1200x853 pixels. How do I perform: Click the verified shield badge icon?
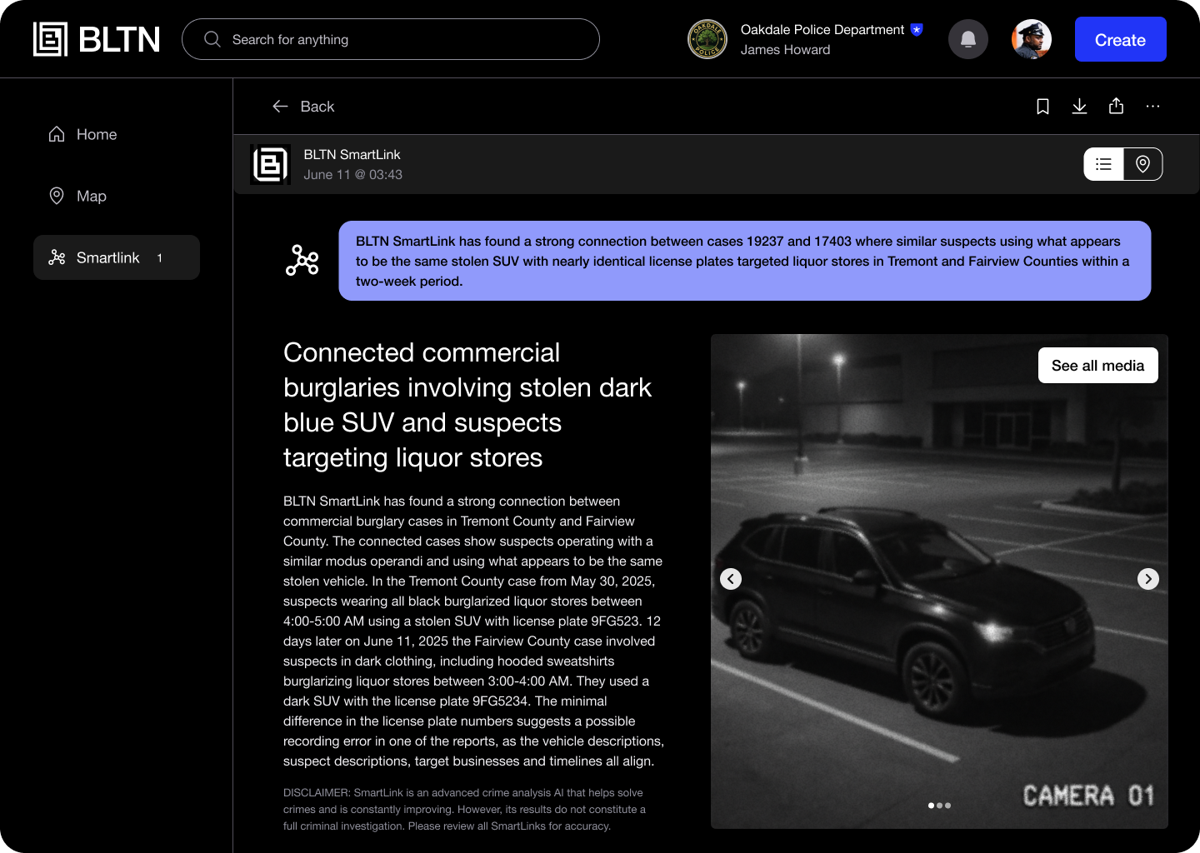(917, 29)
